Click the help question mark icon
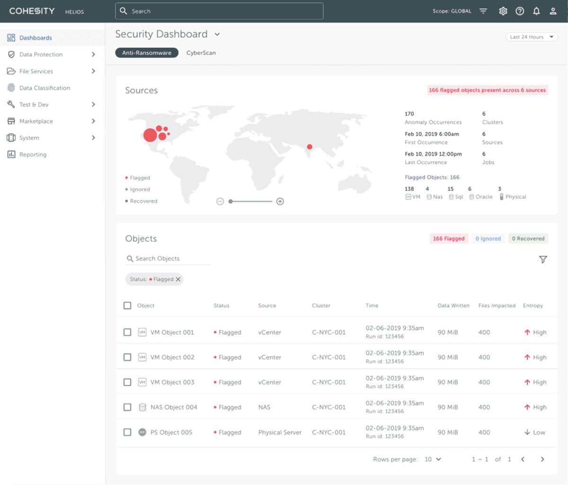The image size is (568, 485). click(x=520, y=11)
